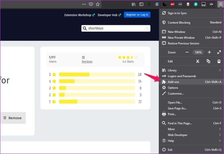Click the Remove extension button
This screenshot has width=224, height=154.
[13, 118]
